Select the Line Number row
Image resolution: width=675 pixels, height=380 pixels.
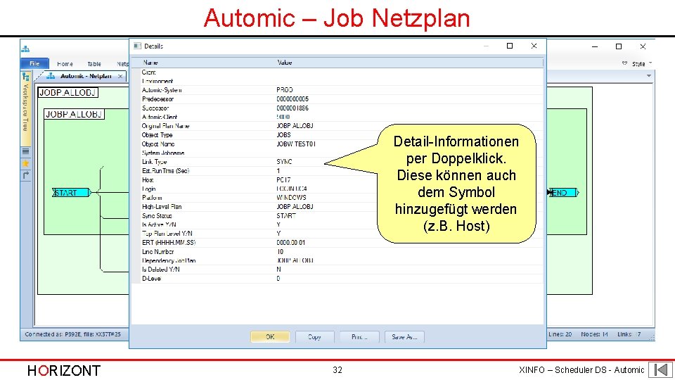tap(337, 252)
